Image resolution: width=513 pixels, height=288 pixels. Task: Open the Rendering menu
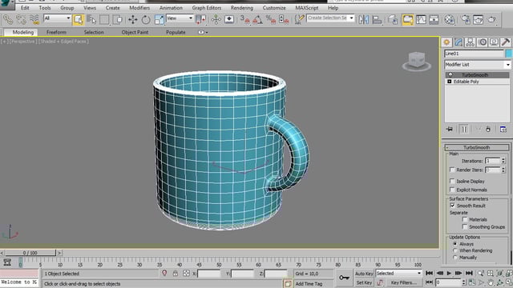242,8
